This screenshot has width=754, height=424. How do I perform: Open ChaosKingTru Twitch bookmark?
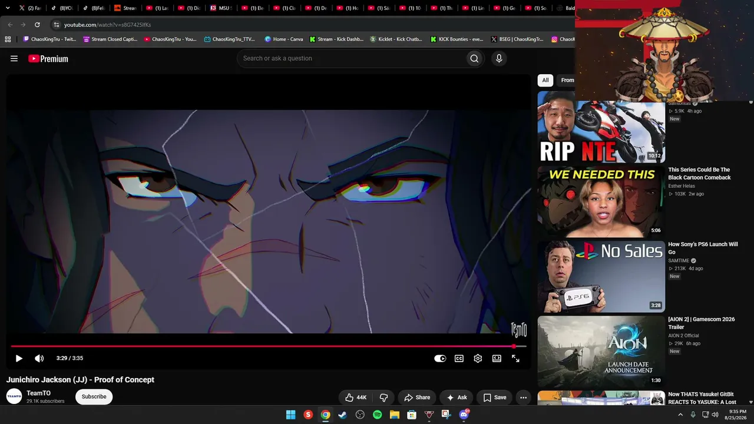(49, 39)
